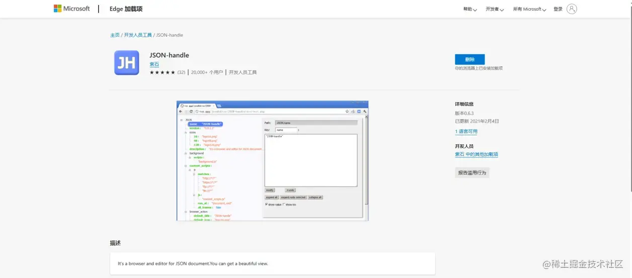The image size is (632, 278).
Task: Click the 版本0.6.3 text
Action: pyautogui.click(x=464, y=113)
